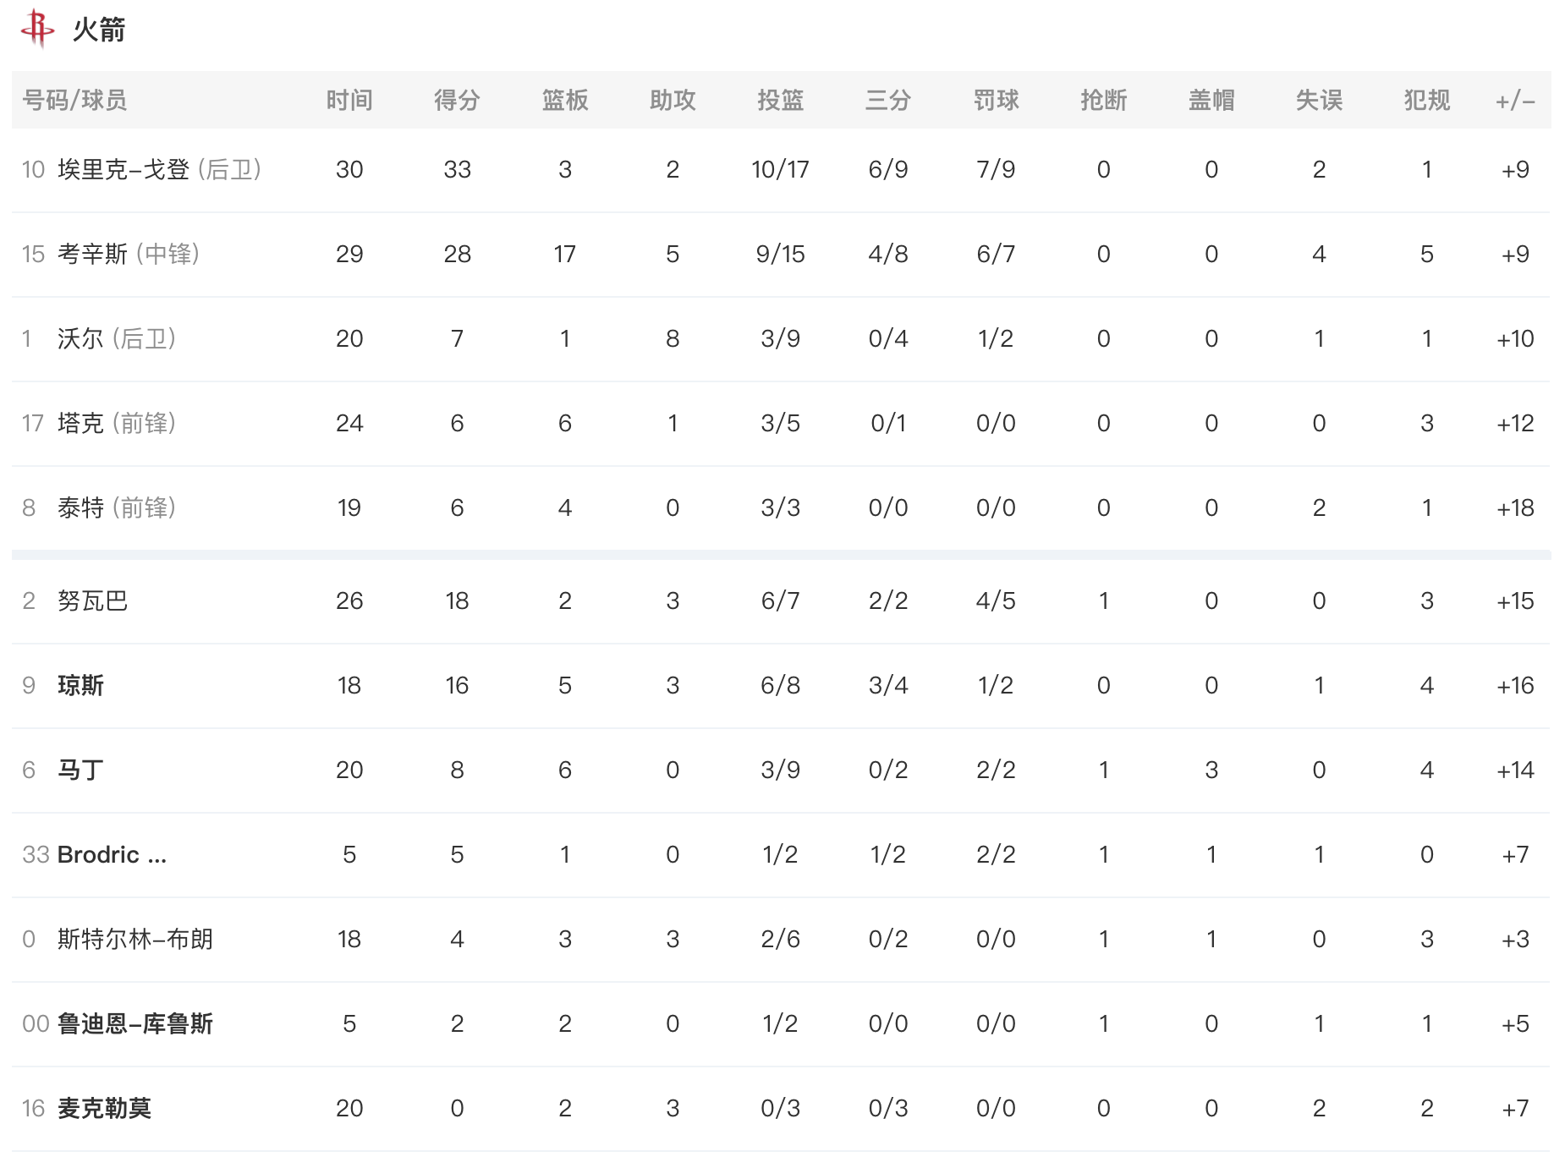Open player 泰特 profile link
The image size is (1565, 1157).
pyautogui.click(x=80, y=508)
